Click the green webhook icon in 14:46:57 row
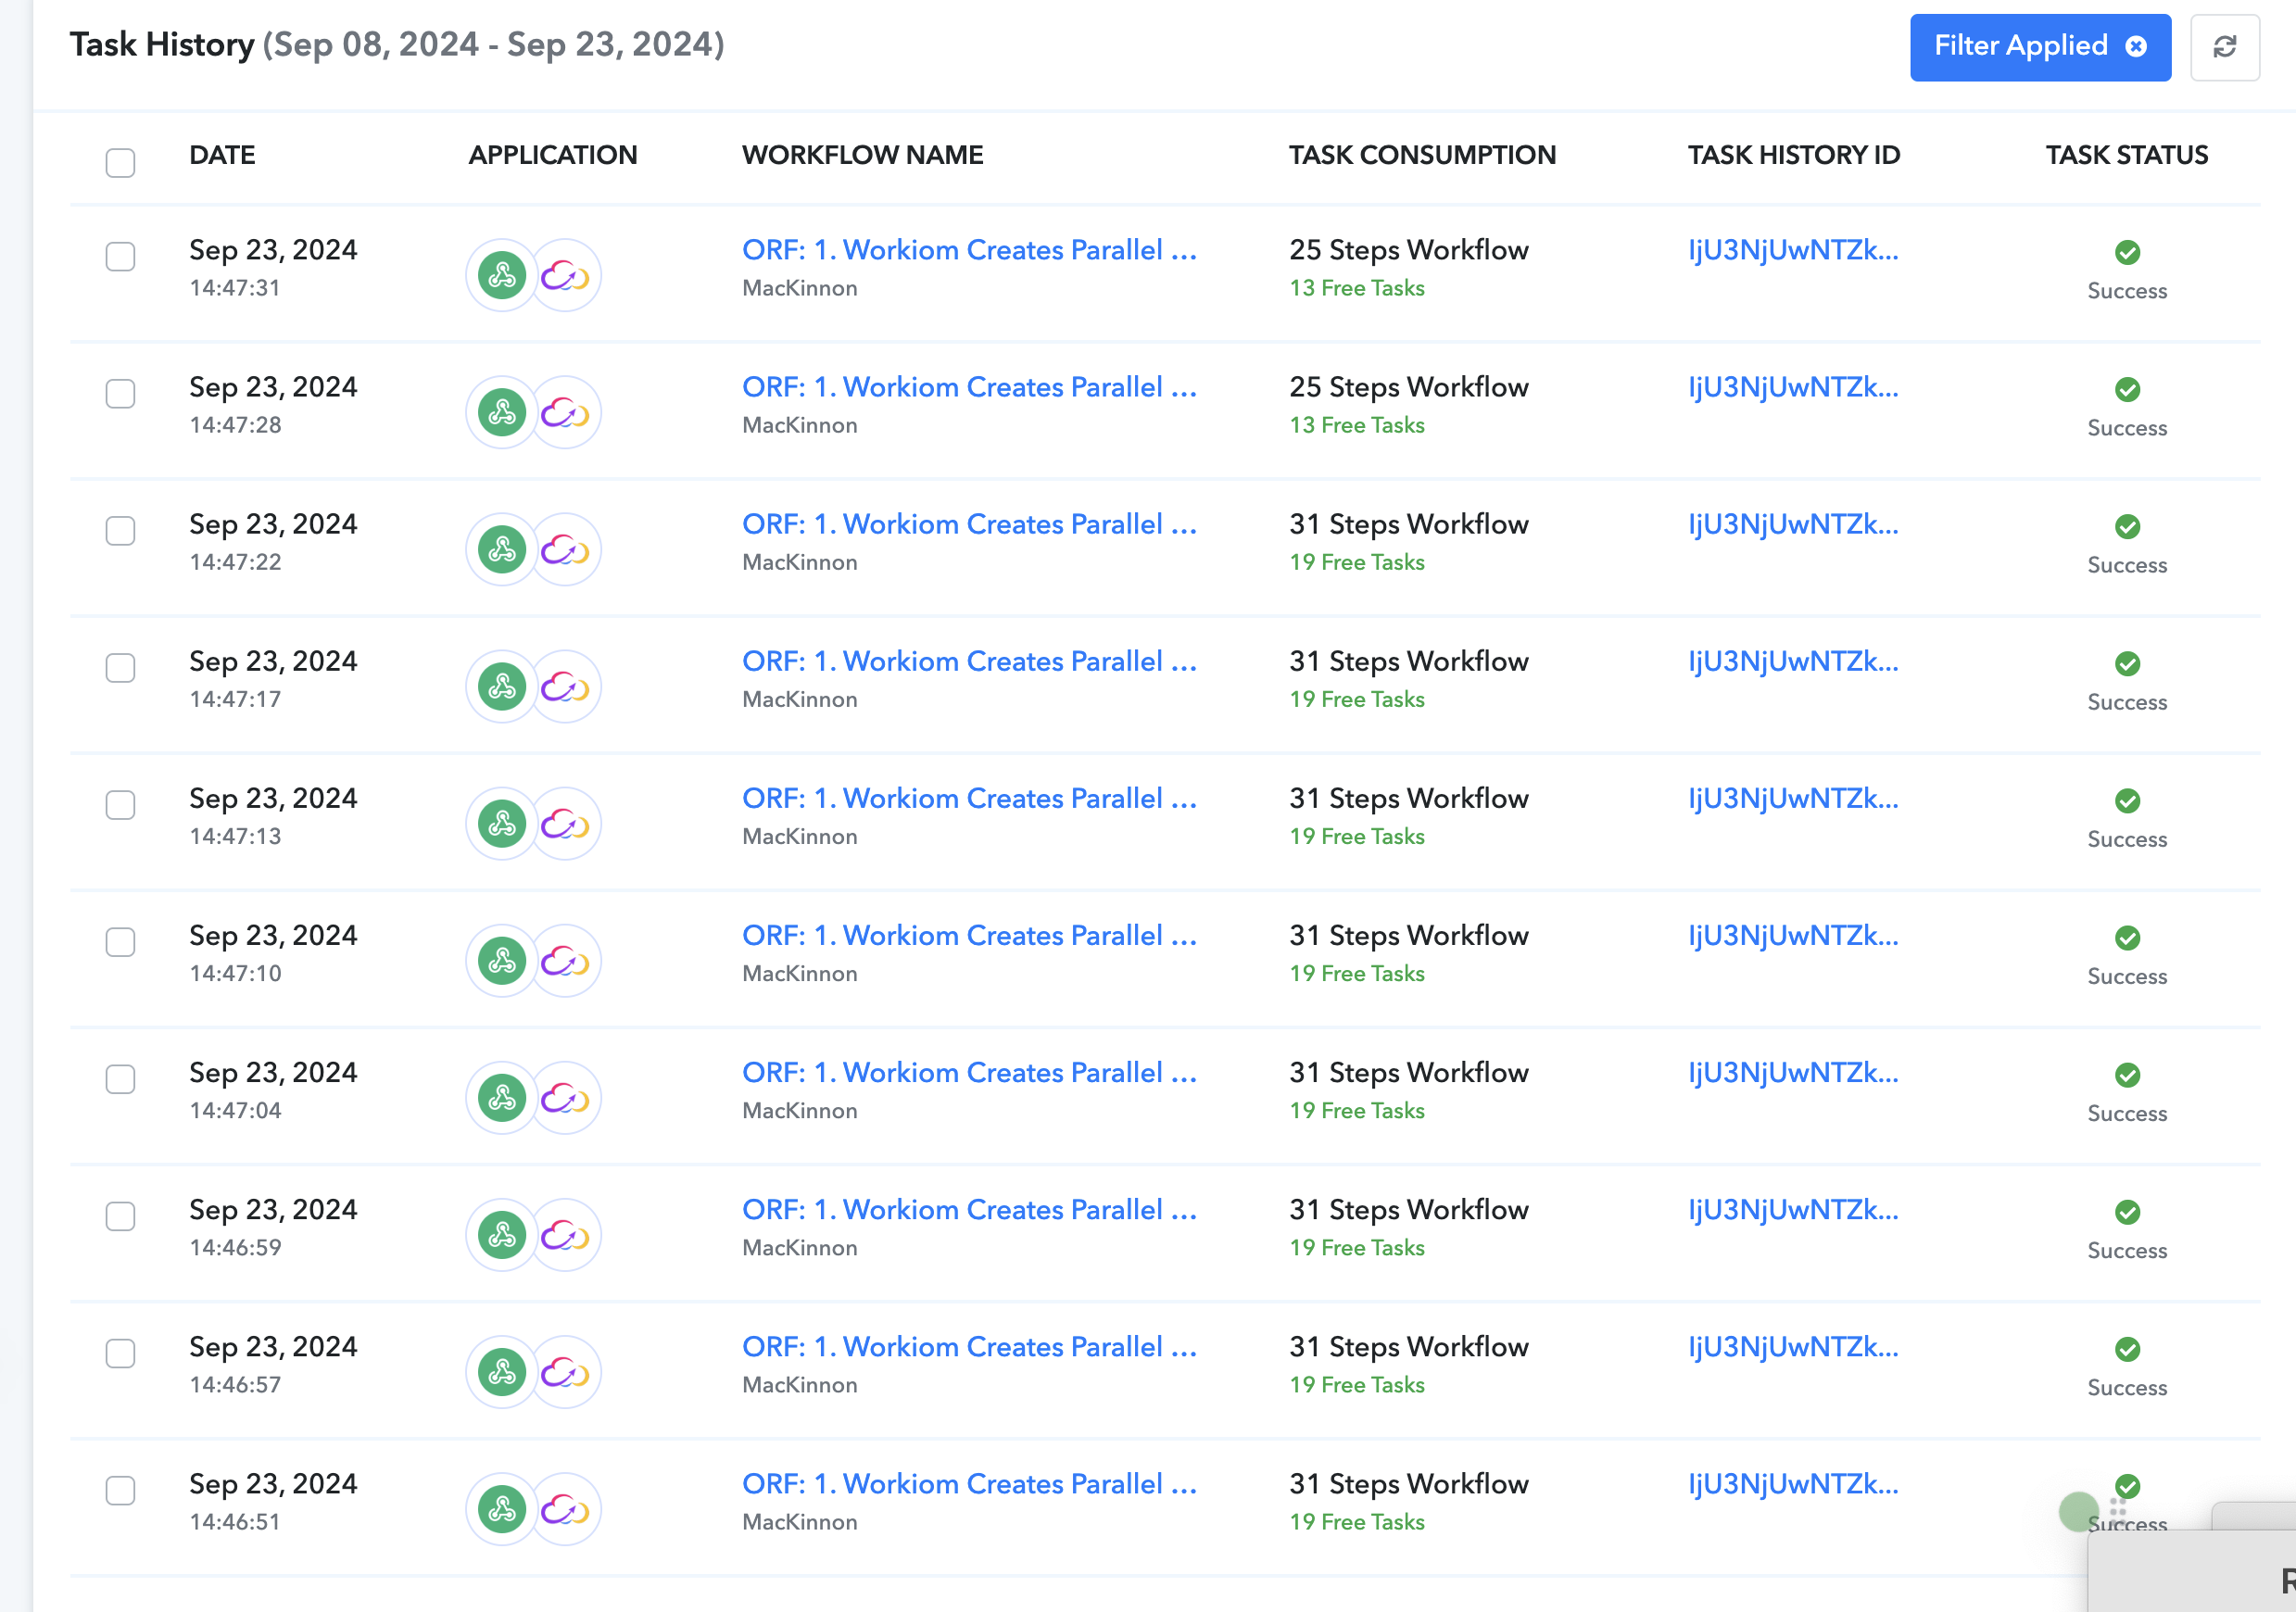 (502, 1371)
